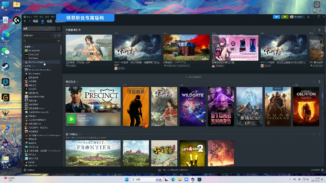Open friends and chat at bottom right
The image size is (326, 183).
[317, 170]
